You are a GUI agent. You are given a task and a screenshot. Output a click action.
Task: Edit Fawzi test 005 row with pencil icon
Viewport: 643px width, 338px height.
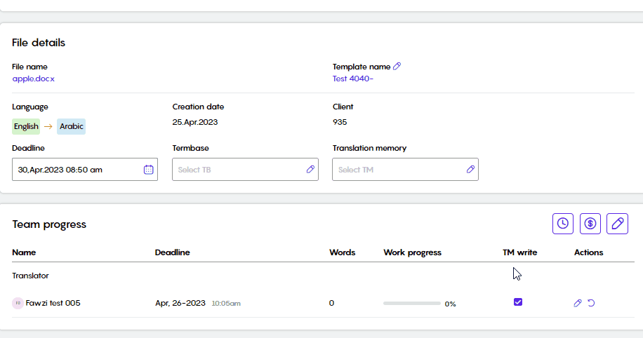click(x=578, y=303)
